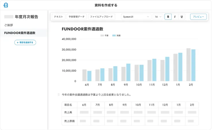
Task: Click the 12月 blue actual bar
Action: click(x=167, y=69)
